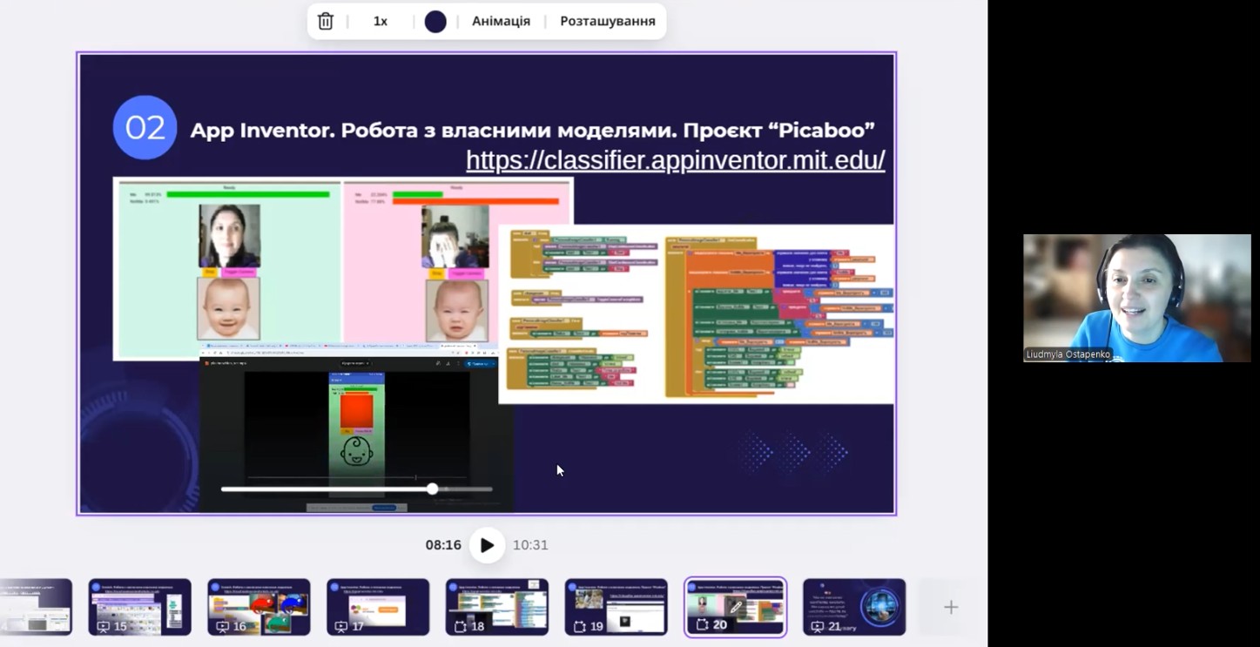
Task: Click the 02 numbered circle on slide
Action: coord(145,127)
